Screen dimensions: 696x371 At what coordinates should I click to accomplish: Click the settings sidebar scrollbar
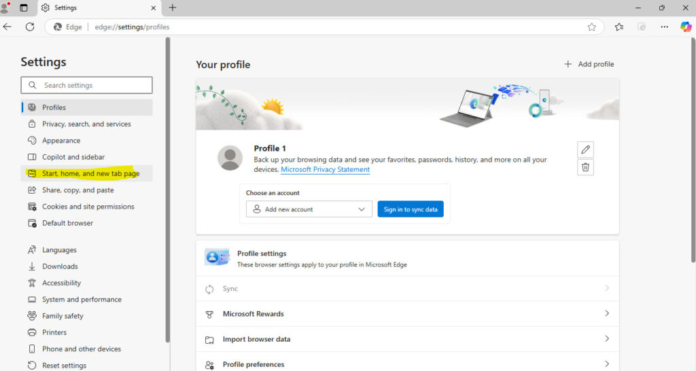coord(167,190)
